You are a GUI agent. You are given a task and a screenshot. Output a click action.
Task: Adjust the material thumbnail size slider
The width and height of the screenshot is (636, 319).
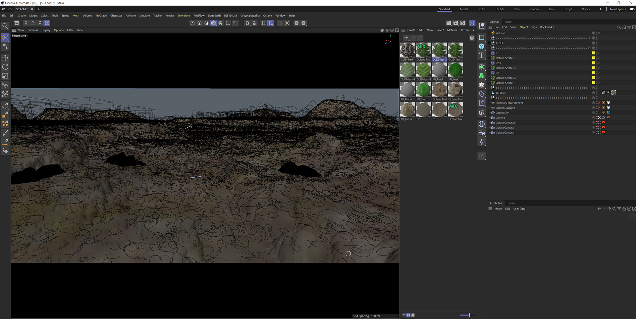pyautogui.click(x=469, y=315)
